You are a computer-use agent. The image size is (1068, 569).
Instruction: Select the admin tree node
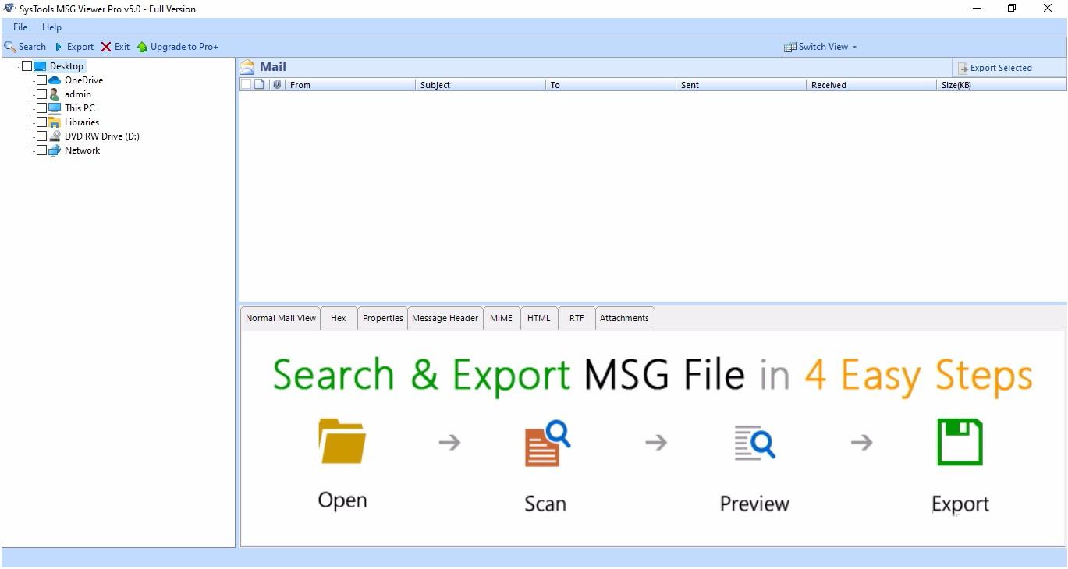(x=78, y=94)
